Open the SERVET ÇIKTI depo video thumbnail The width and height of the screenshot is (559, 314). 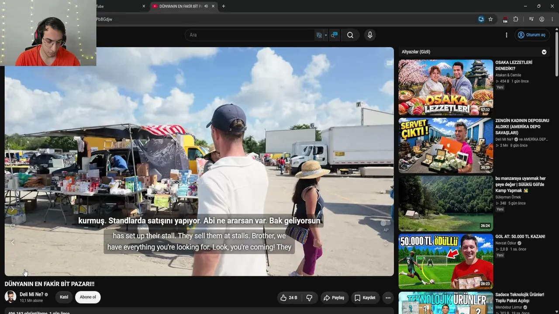(x=445, y=145)
